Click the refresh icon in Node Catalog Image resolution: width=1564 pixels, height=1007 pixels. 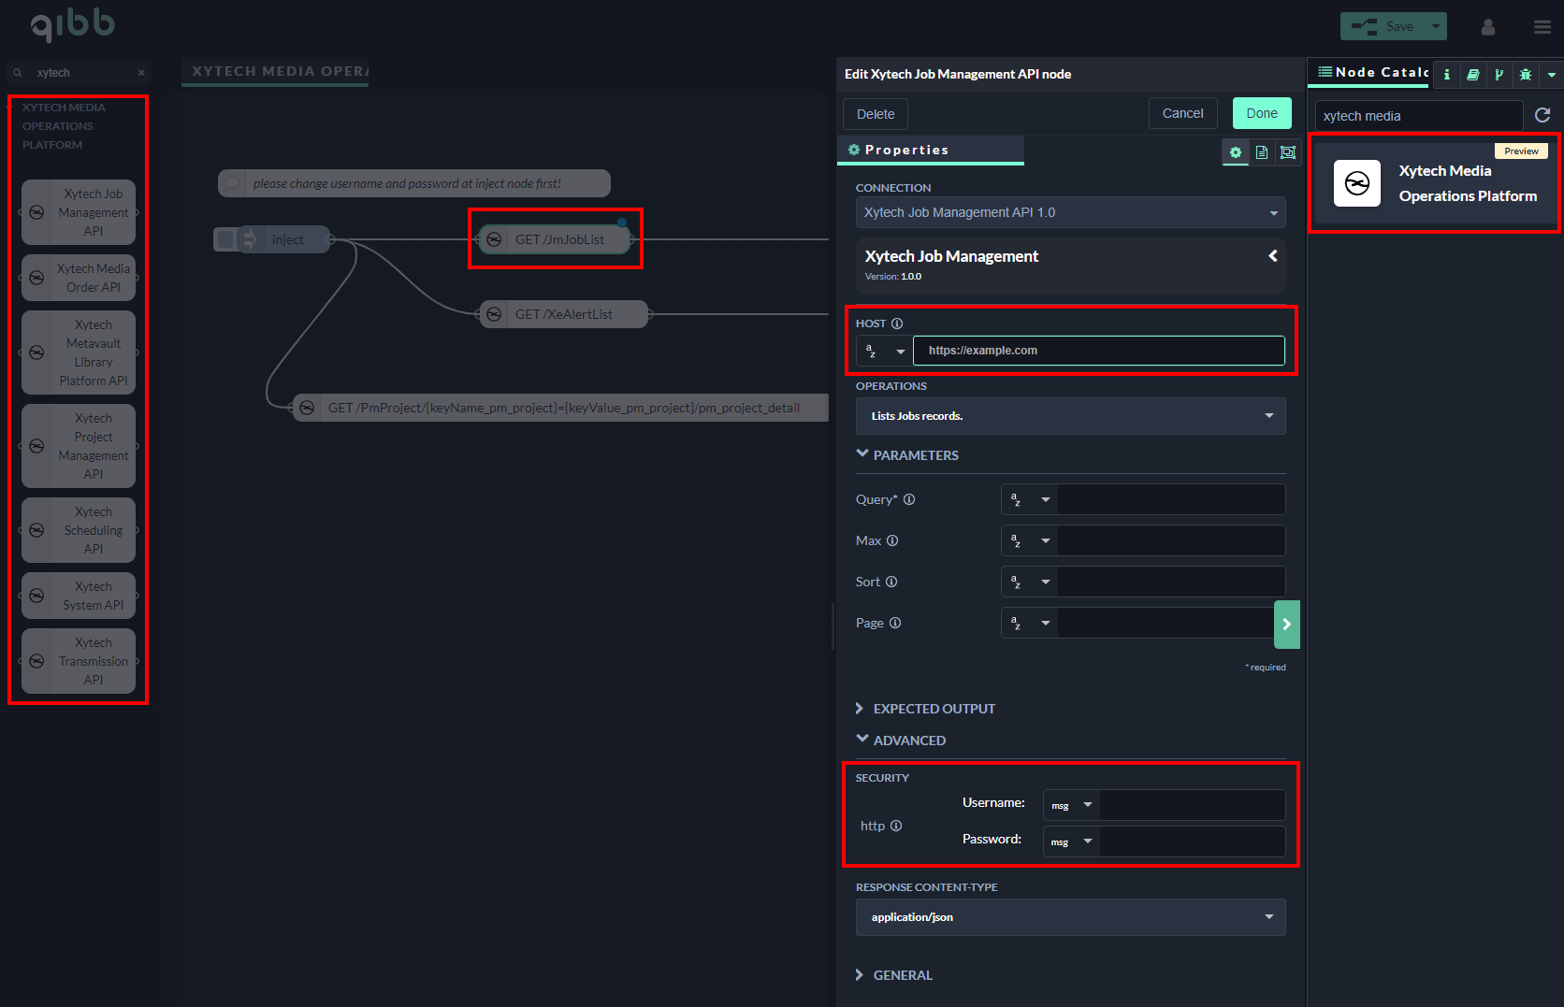point(1542,115)
